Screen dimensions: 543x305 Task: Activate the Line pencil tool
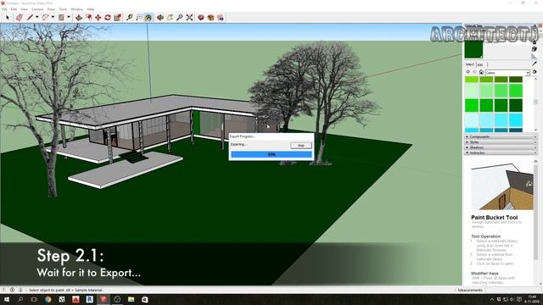(31, 17)
